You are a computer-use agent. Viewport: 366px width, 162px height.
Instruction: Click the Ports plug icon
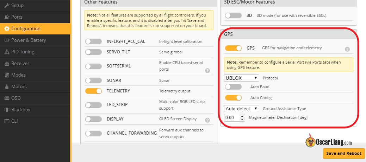[x=7, y=17]
